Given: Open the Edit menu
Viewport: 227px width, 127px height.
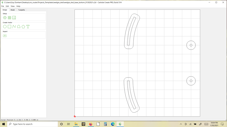Looking at the screenshot, I should (7, 6).
